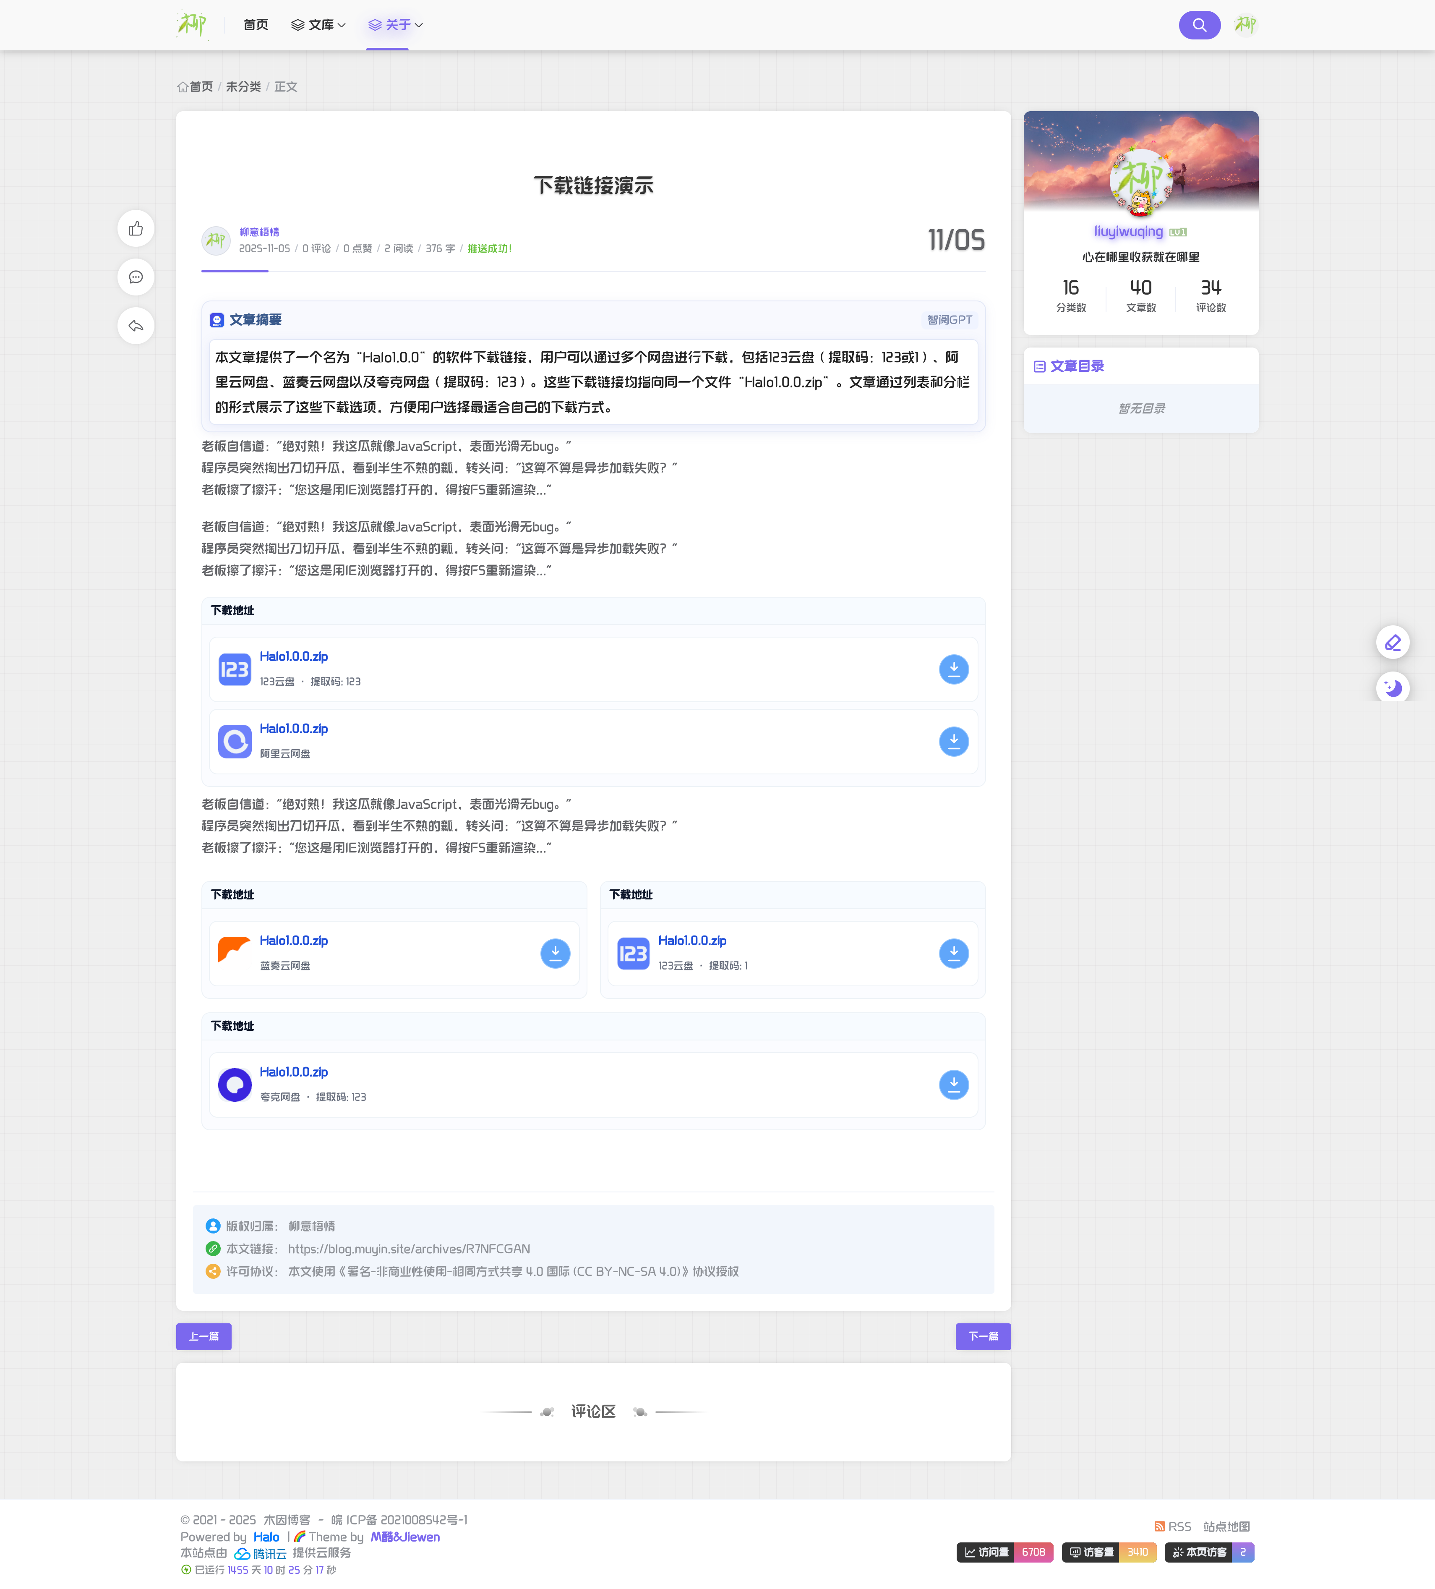Expand the 关于 dropdown menu
1435x1589 pixels.
pos(396,25)
